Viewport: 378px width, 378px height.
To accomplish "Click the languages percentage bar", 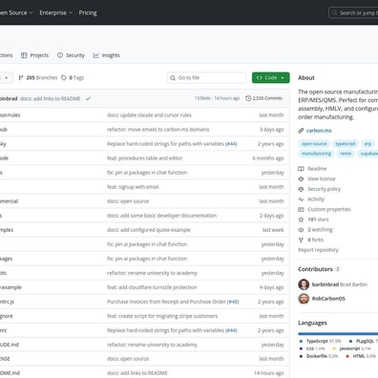I will click(338, 334).
